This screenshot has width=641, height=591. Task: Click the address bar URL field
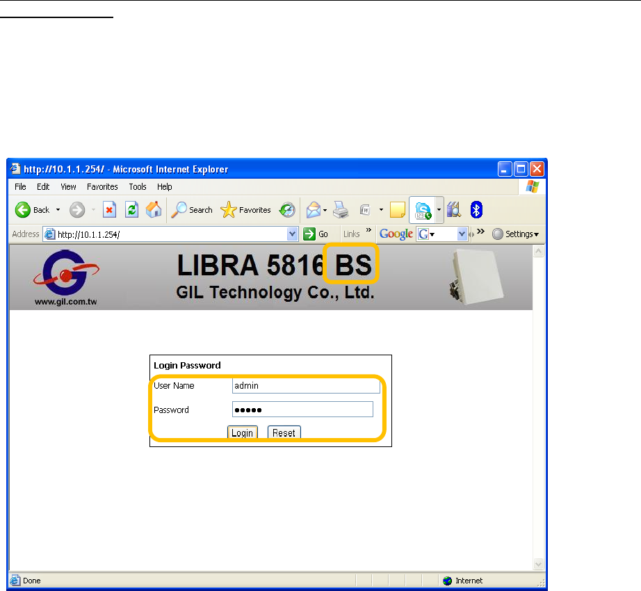pos(171,234)
